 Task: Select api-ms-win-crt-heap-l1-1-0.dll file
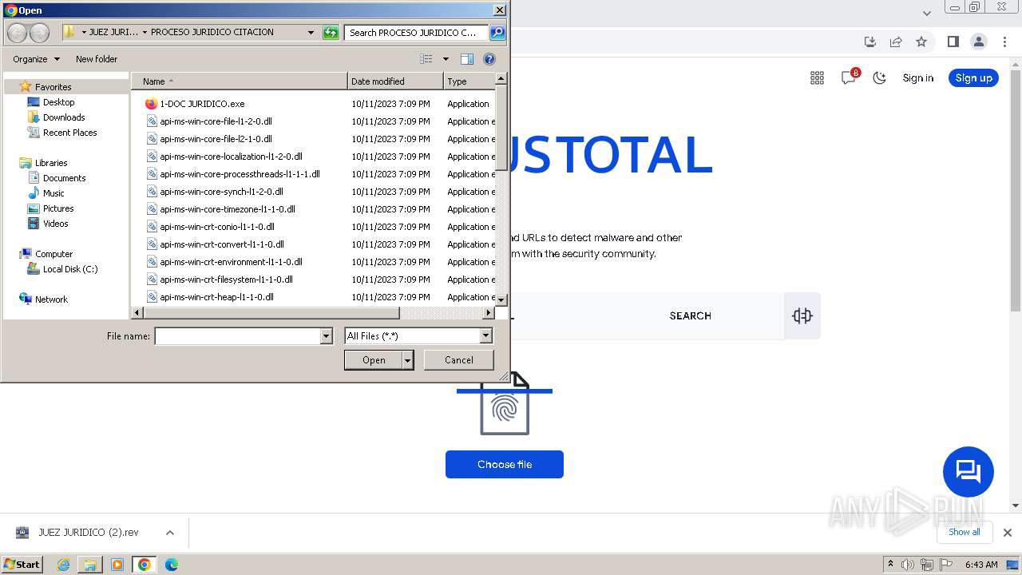tap(216, 297)
